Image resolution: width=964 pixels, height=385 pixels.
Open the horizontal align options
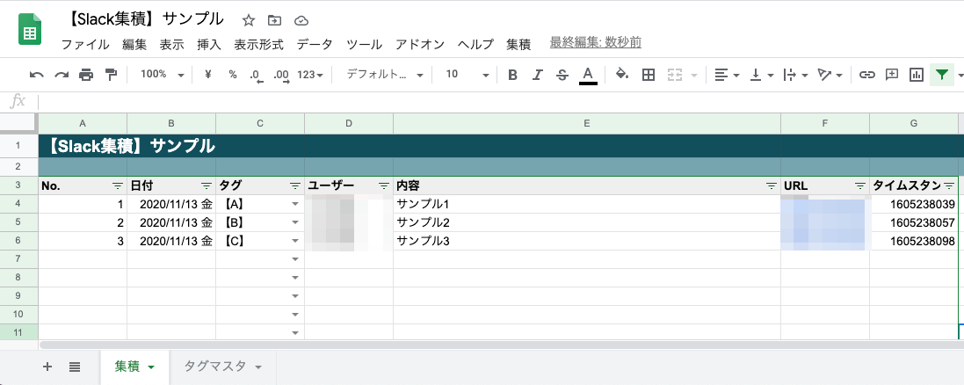pyautogui.click(x=728, y=75)
